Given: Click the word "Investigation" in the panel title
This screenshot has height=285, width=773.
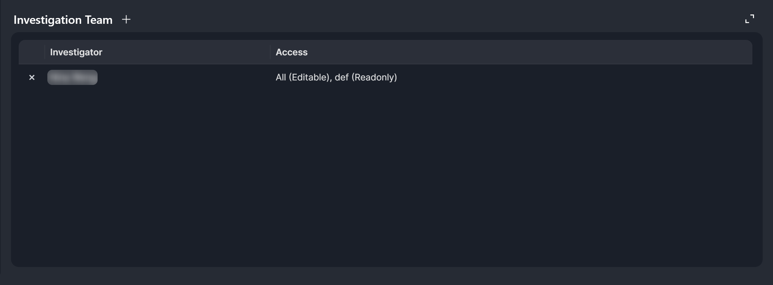Looking at the screenshot, I should pos(48,20).
